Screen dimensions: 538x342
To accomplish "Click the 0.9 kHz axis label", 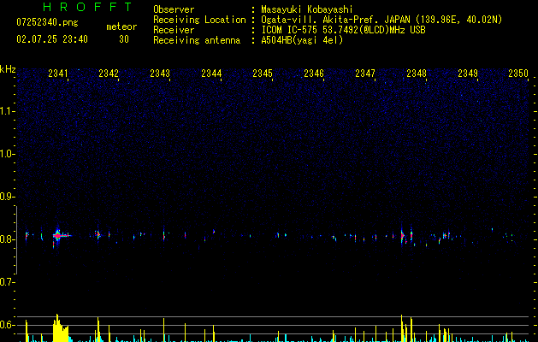I will (x=7, y=197).
